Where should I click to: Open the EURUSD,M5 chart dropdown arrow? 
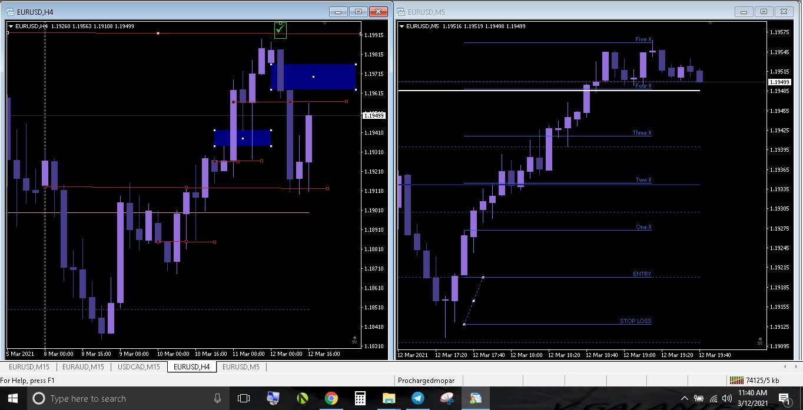click(401, 26)
